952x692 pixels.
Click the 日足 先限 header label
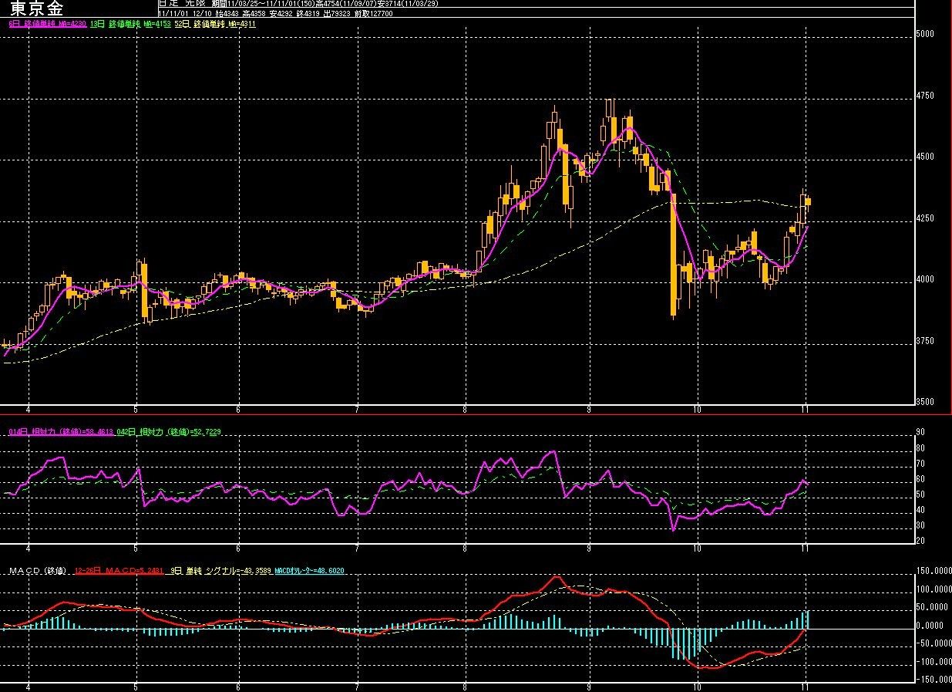click(x=182, y=4)
